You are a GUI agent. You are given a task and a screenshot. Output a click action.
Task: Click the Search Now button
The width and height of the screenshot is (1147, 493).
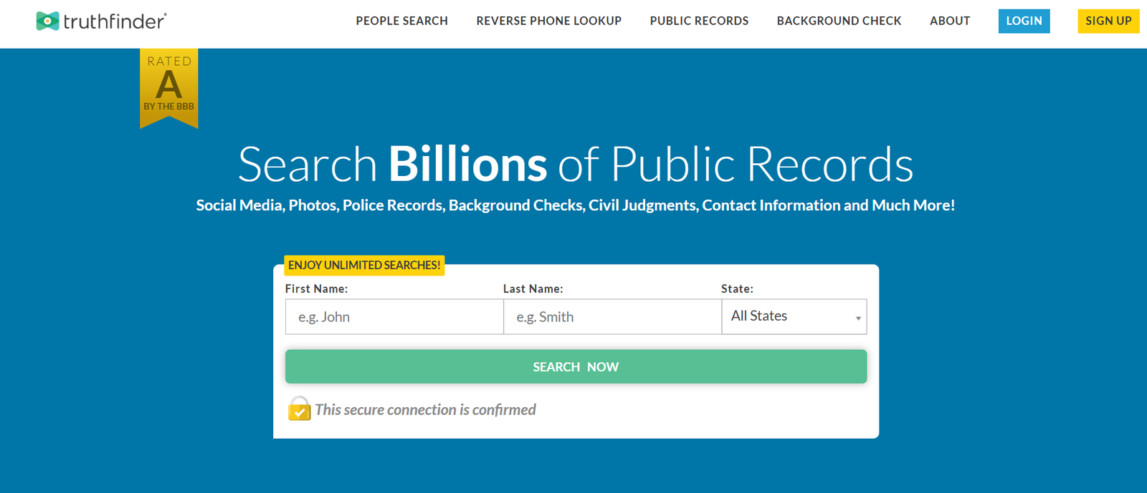tap(576, 366)
